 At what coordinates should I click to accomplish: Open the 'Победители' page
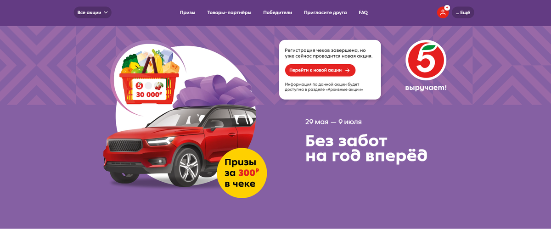pos(277,12)
